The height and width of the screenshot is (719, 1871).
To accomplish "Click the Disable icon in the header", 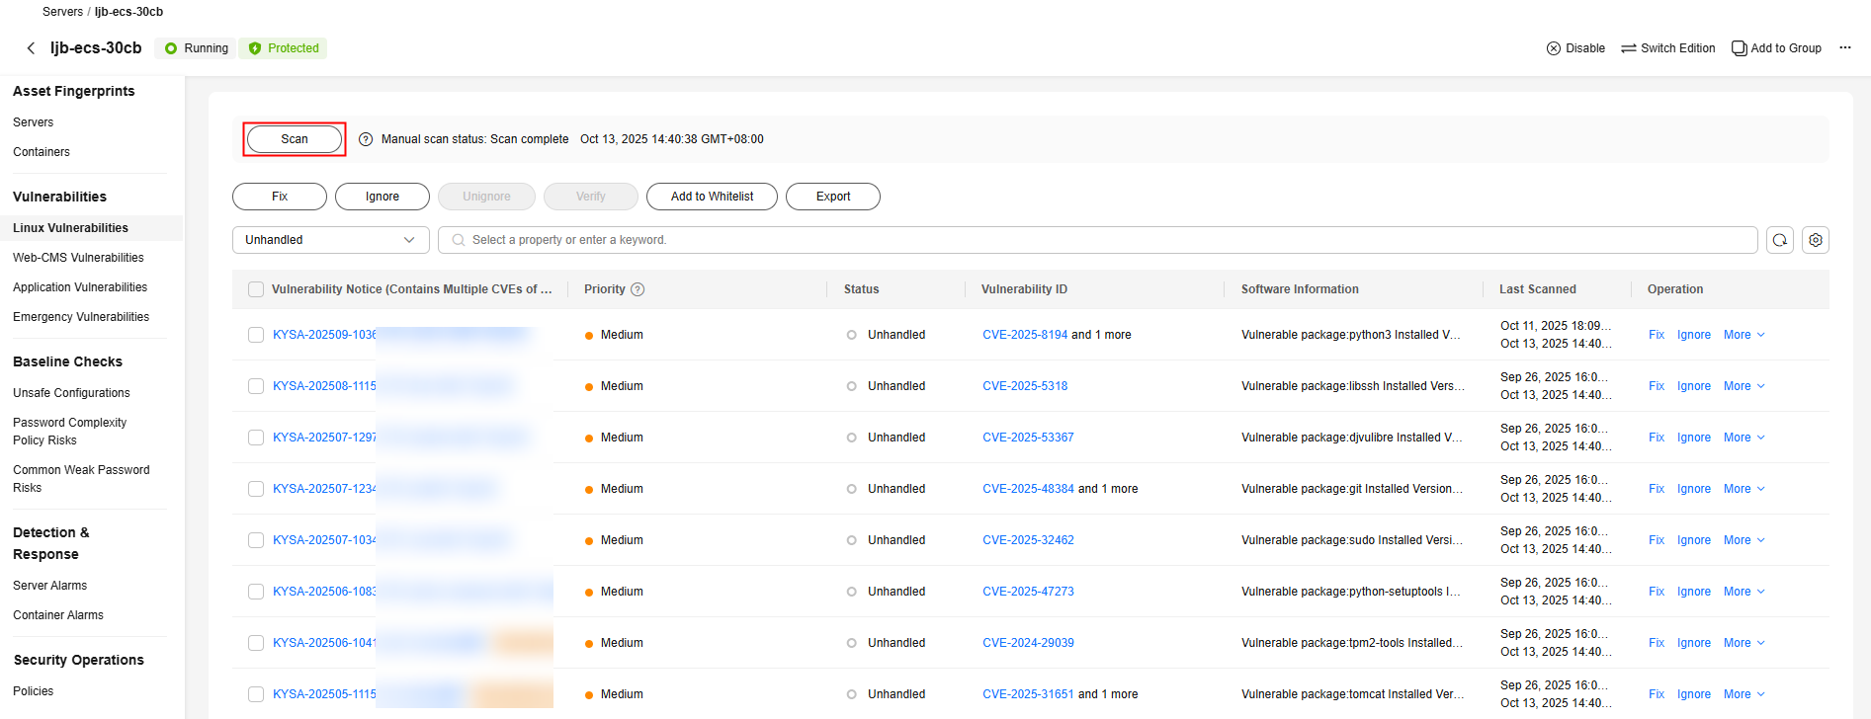I will tap(1554, 48).
